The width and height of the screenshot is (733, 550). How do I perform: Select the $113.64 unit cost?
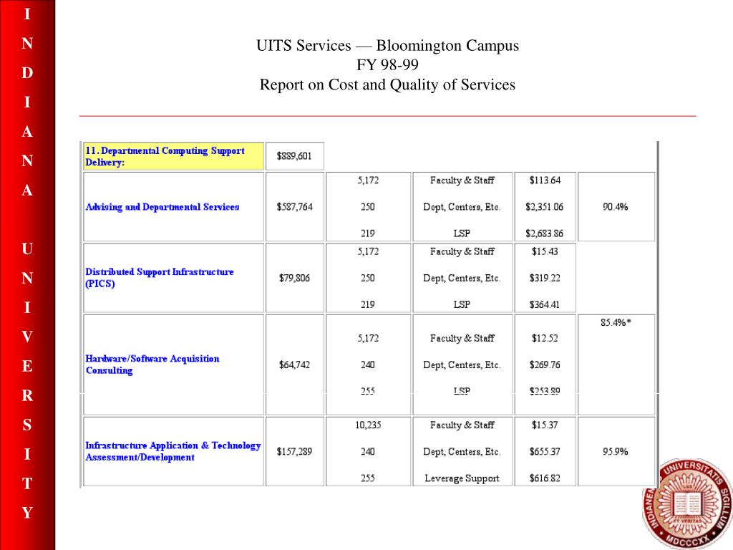pyautogui.click(x=545, y=180)
